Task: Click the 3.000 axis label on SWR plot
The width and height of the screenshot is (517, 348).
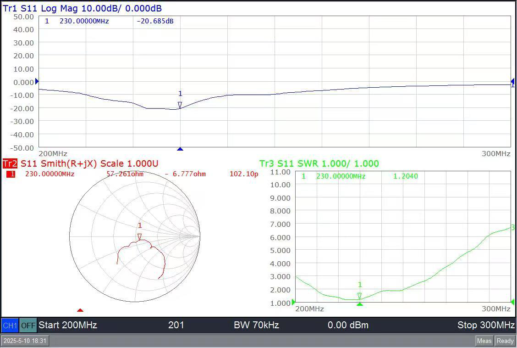Action: coord(280,277)
